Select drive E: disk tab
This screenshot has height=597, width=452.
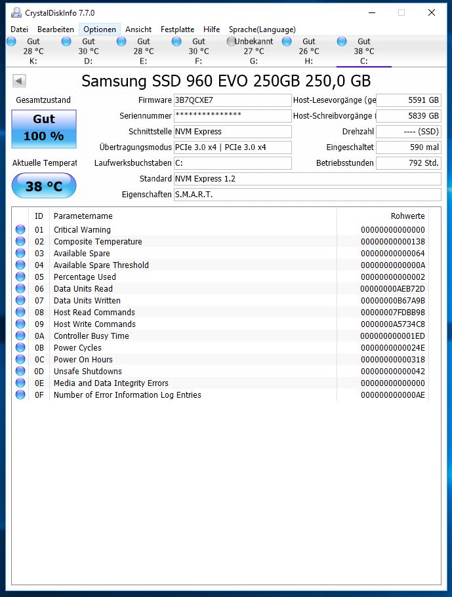tap(144, 51)
